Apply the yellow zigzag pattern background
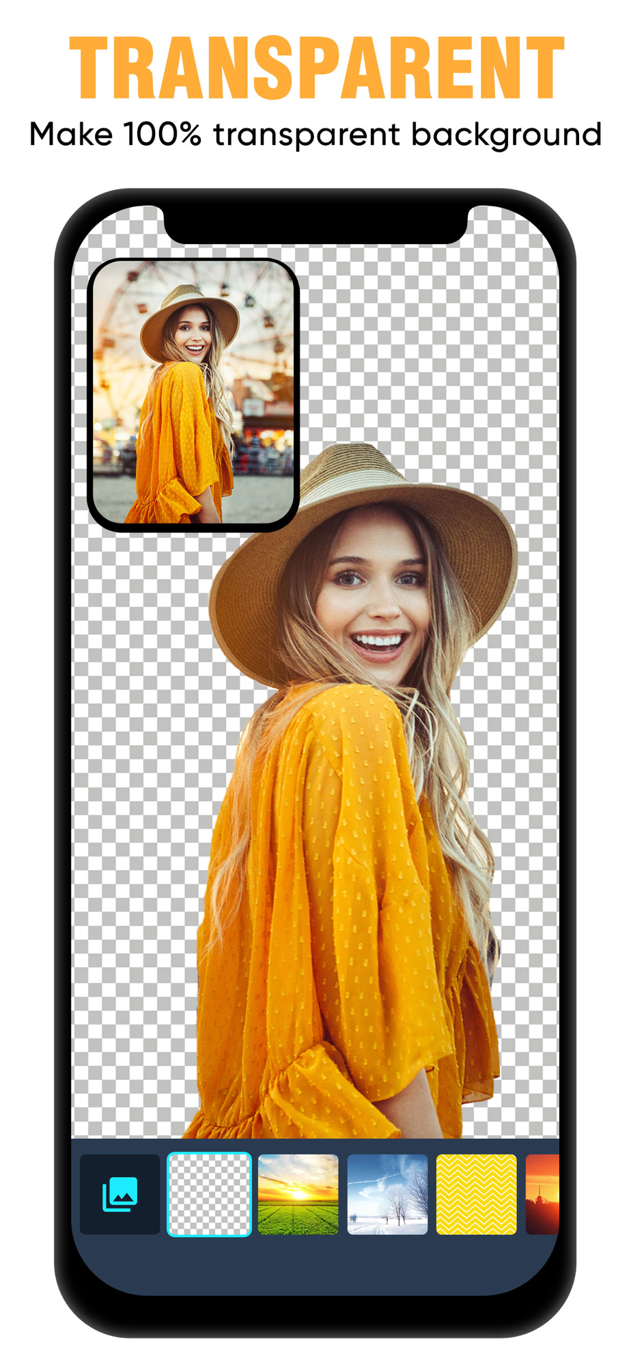The height and width of the screenshot is (1367, 631). [477, 1194]
